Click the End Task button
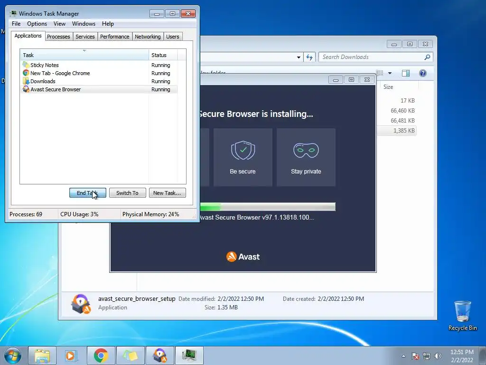This screenshot has height=365, width=486. (x=87, y=193)
